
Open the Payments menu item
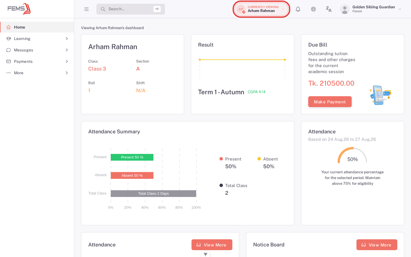click(37, 61)
